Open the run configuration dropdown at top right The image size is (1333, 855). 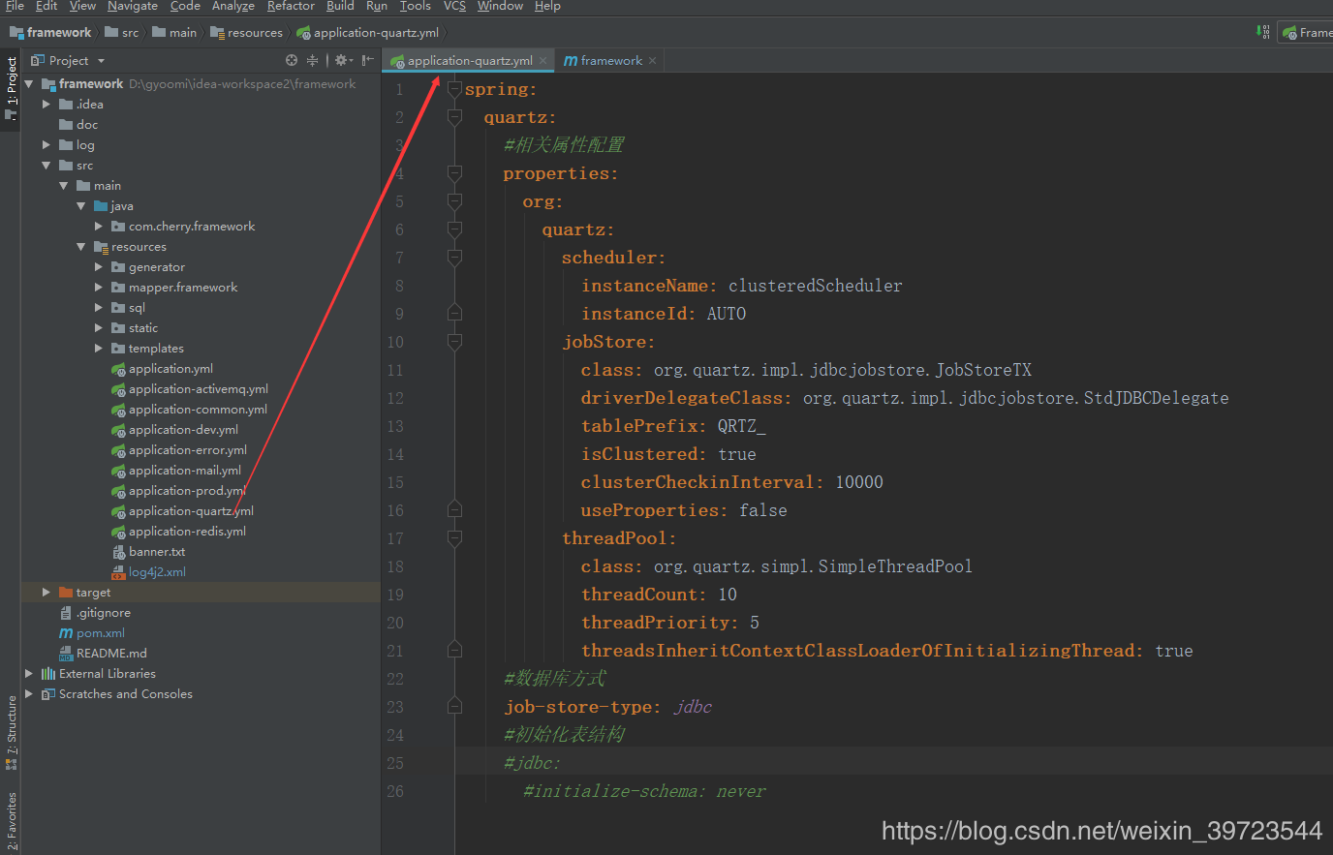[x=1306, y=32]
